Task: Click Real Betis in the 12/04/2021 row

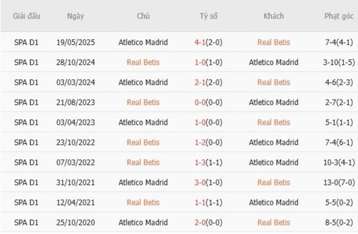Action: click(143, 203)
